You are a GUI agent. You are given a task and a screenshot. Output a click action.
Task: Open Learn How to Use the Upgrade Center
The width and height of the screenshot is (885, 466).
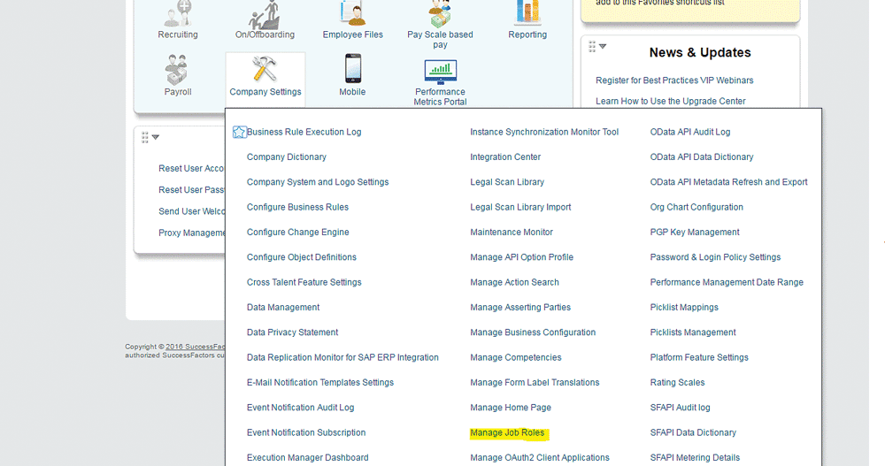(670, 101)
